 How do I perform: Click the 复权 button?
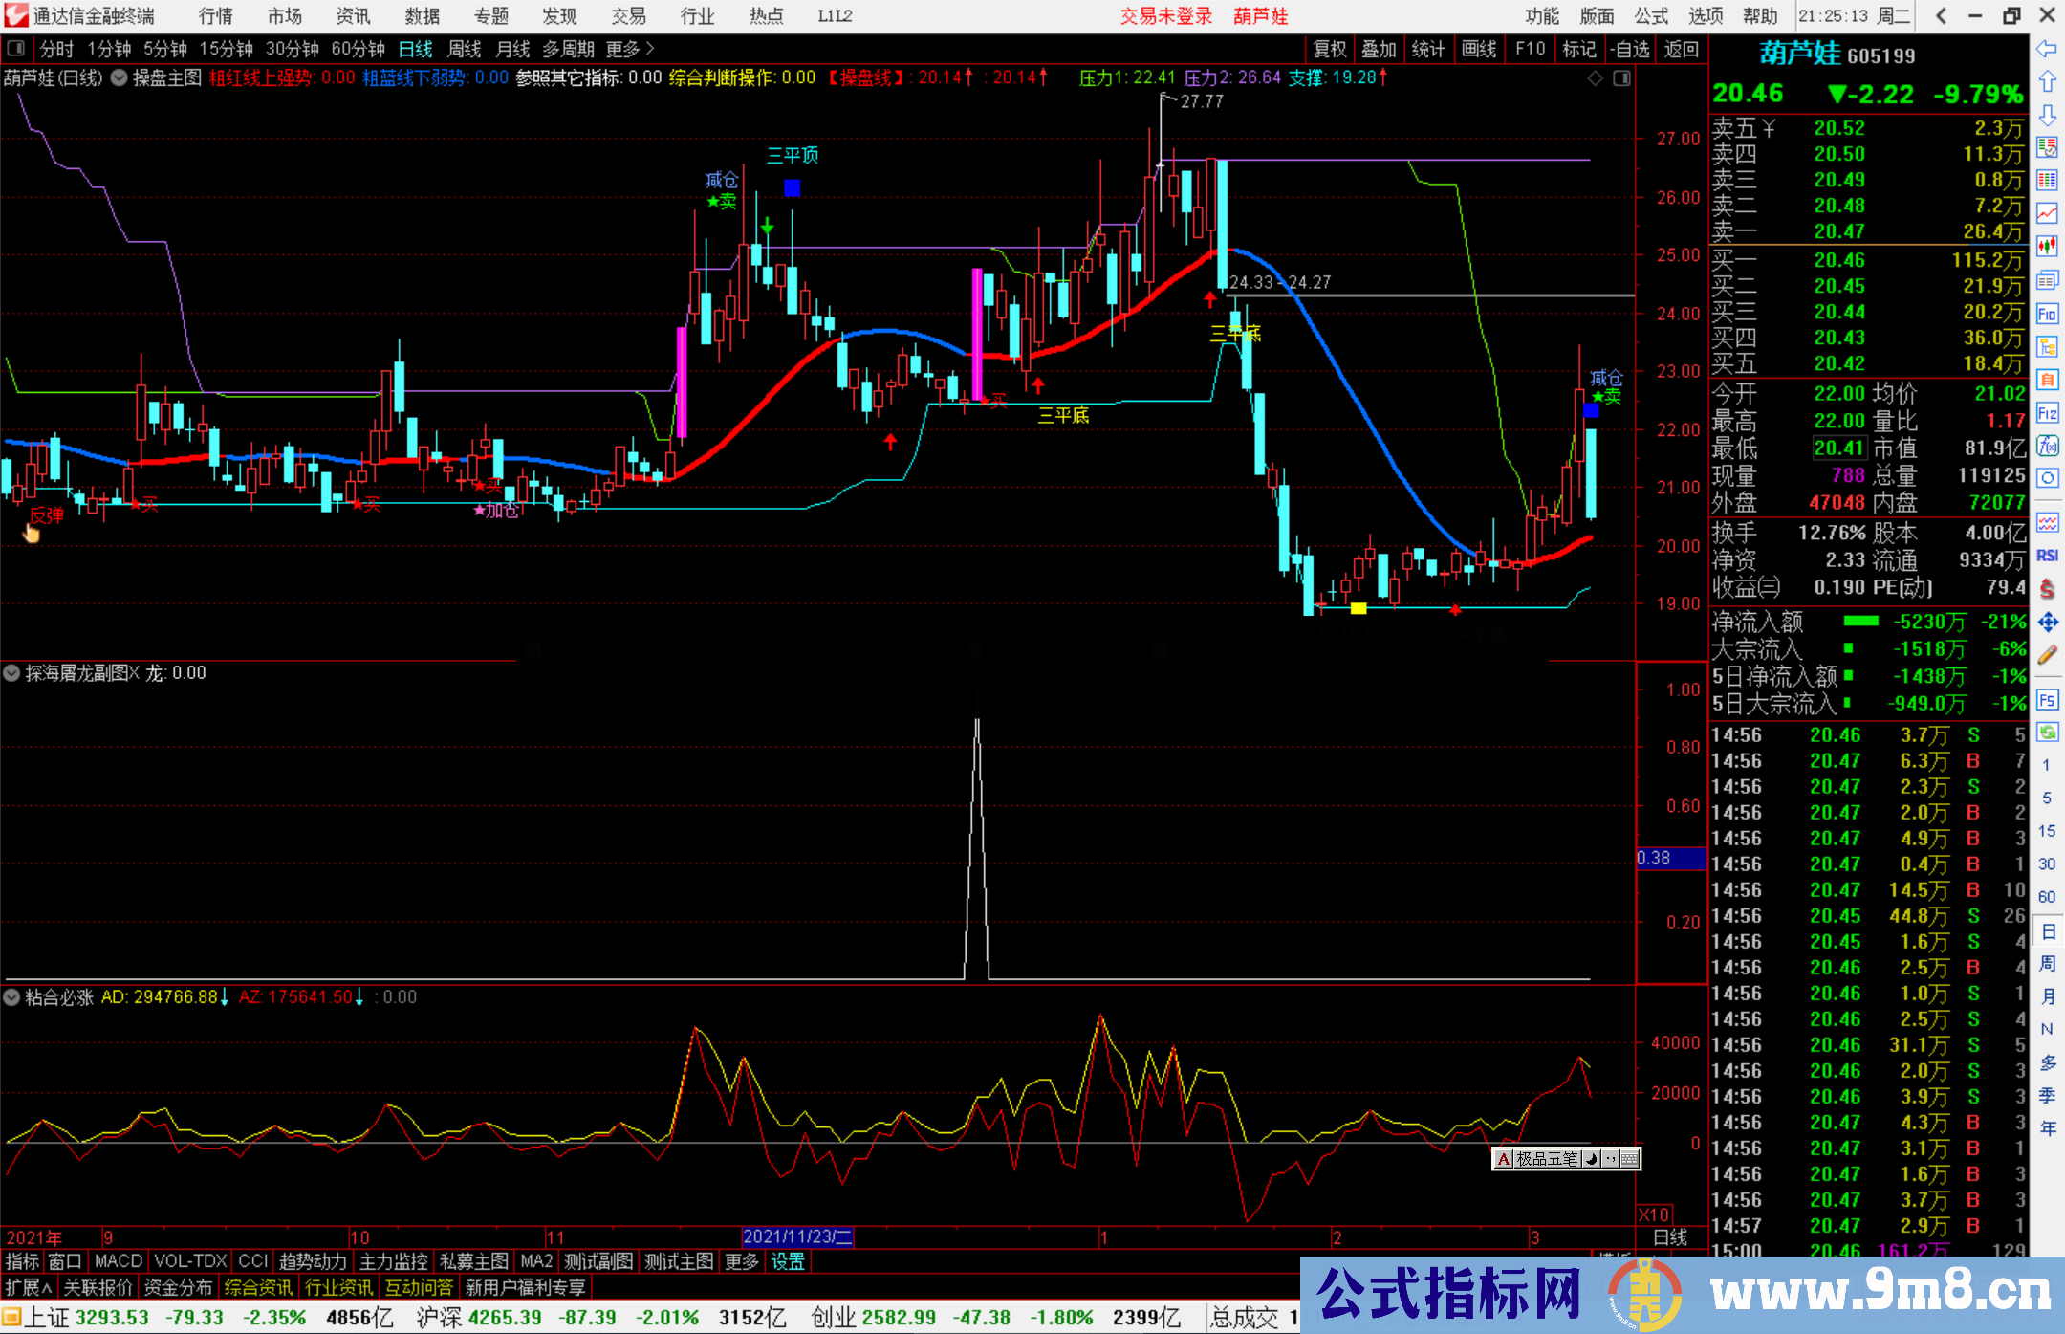click(1329, 48)
